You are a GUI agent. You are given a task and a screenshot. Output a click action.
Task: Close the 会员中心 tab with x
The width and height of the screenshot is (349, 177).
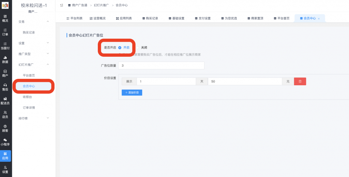(x=319, y=19)
